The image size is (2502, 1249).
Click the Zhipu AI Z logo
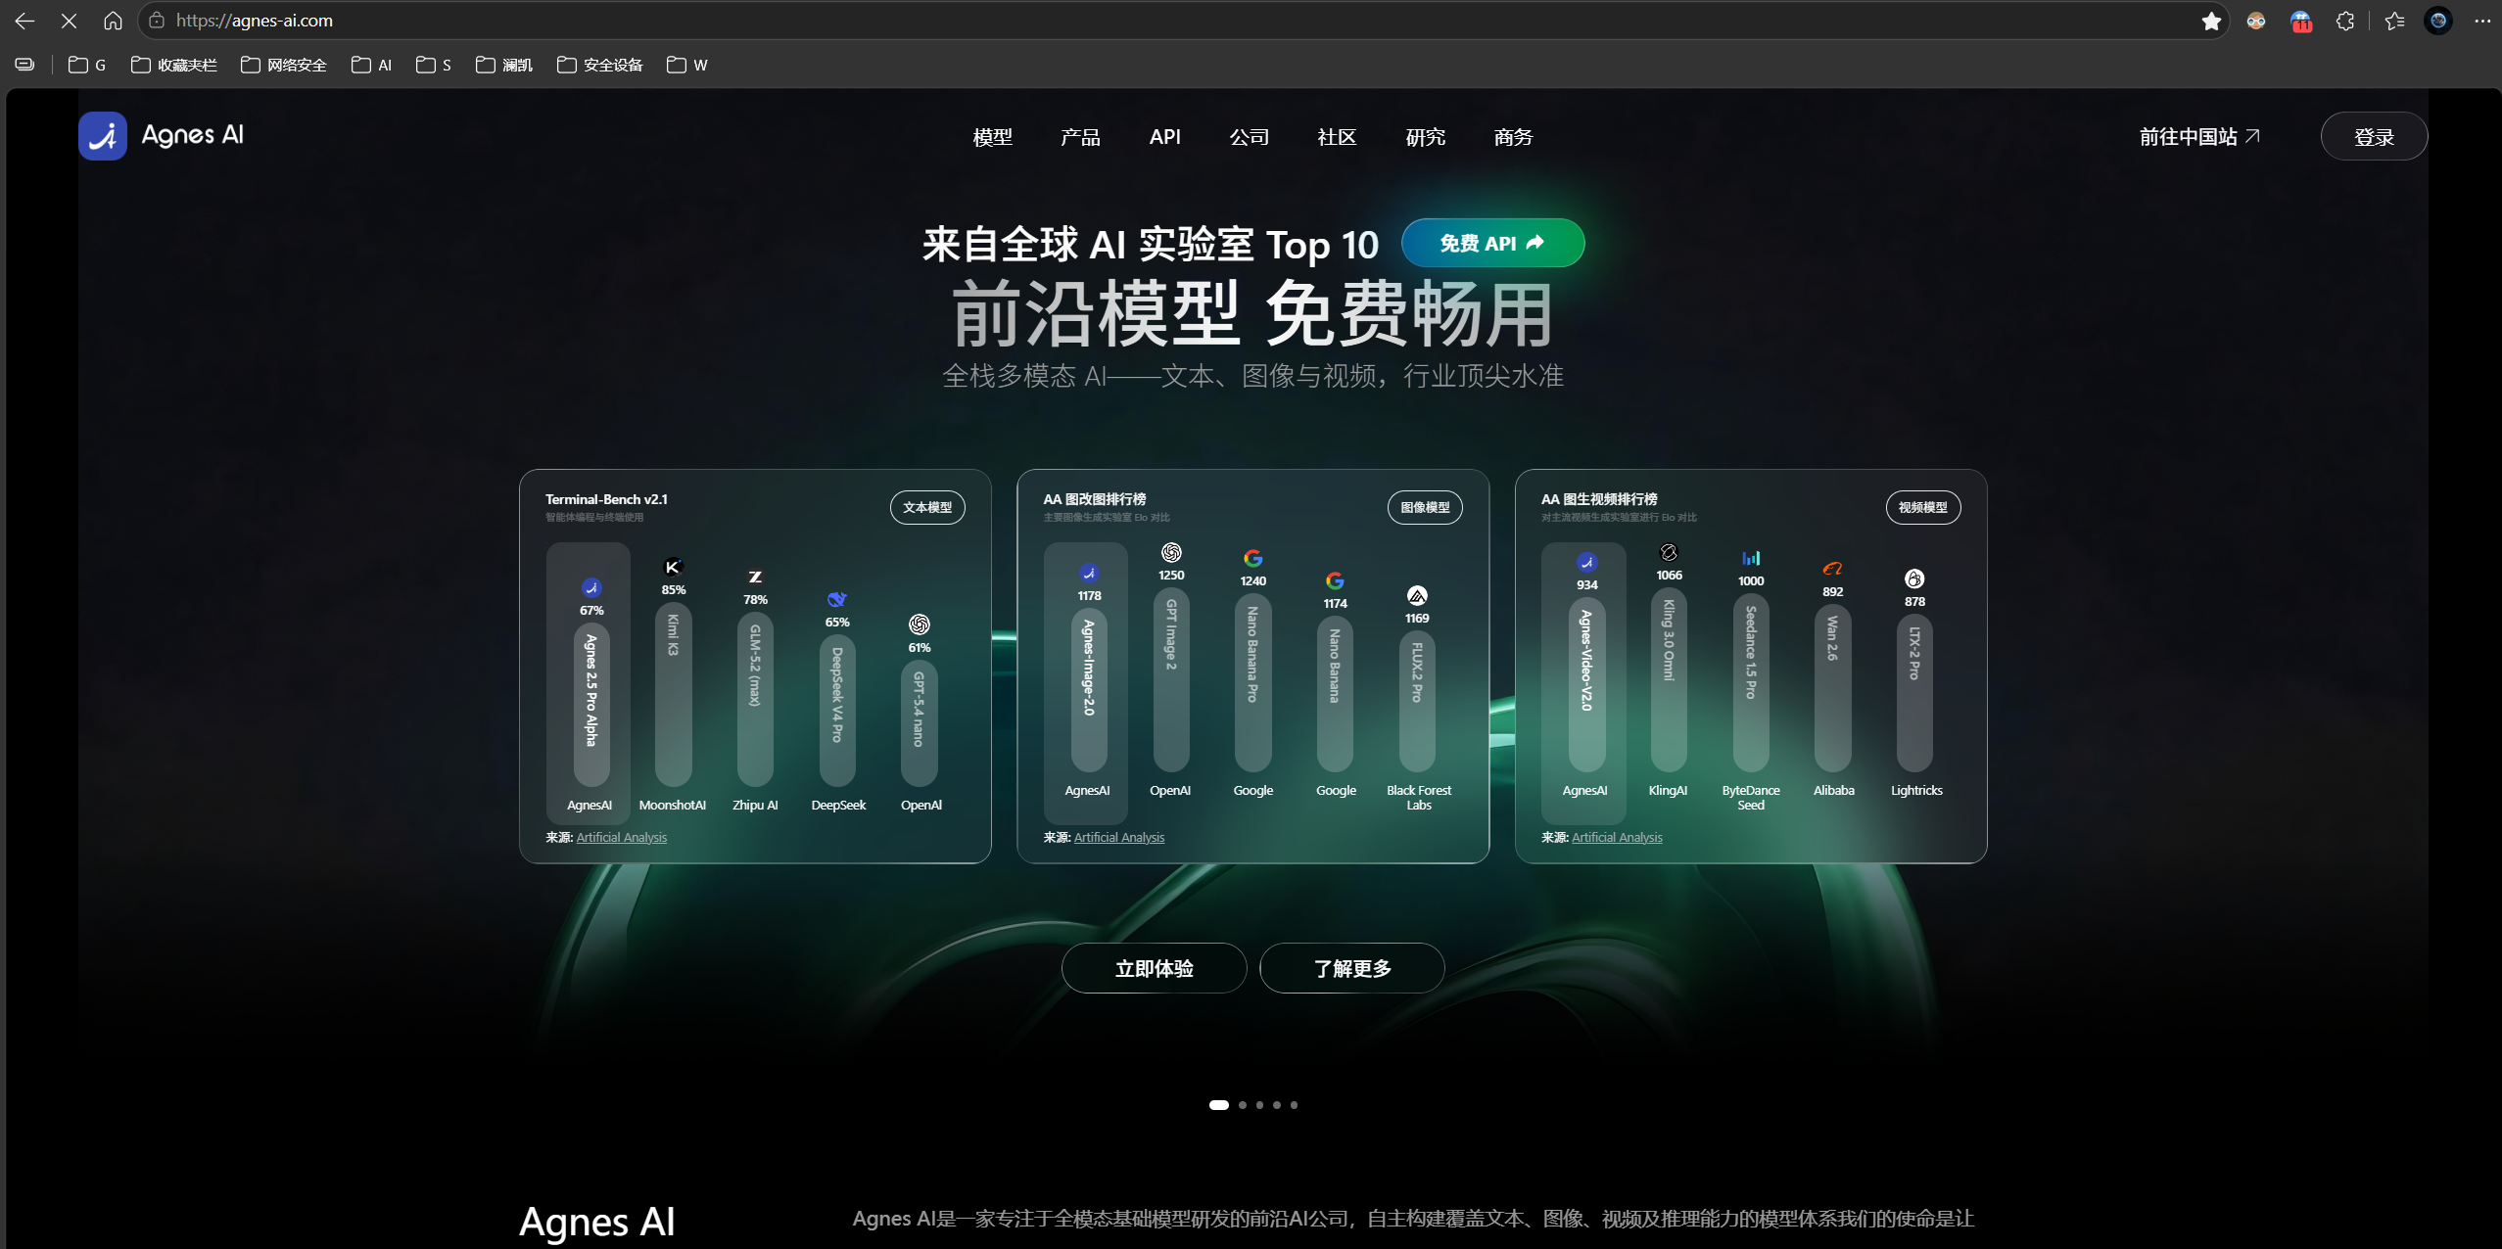(x=755, y=577)
